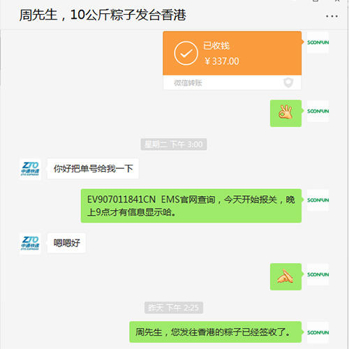Click SOONFUN avatar beside EMS tracking message
This screenshot has width=349, height=349.
pyautogui.click(x=318, y=200)
